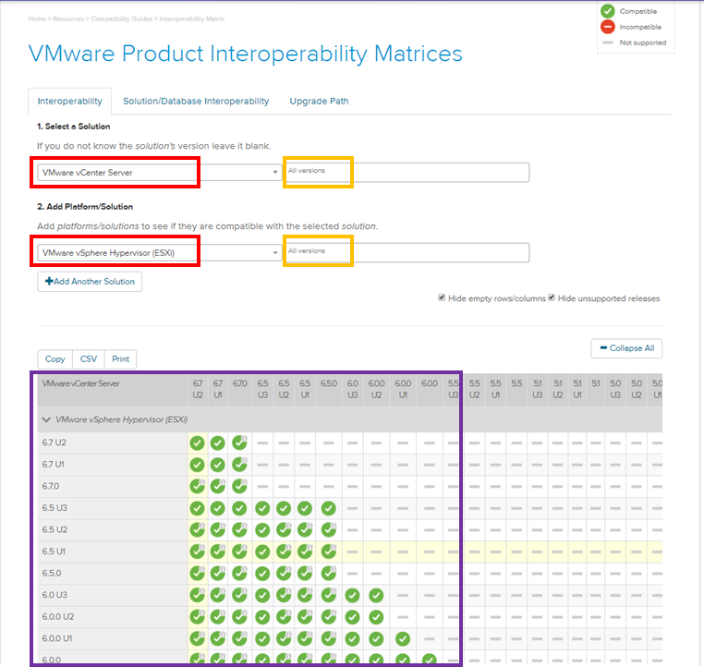Click the 5.5 U2 vCenter column header
This screenshot has height=667, width=704.
475,389
